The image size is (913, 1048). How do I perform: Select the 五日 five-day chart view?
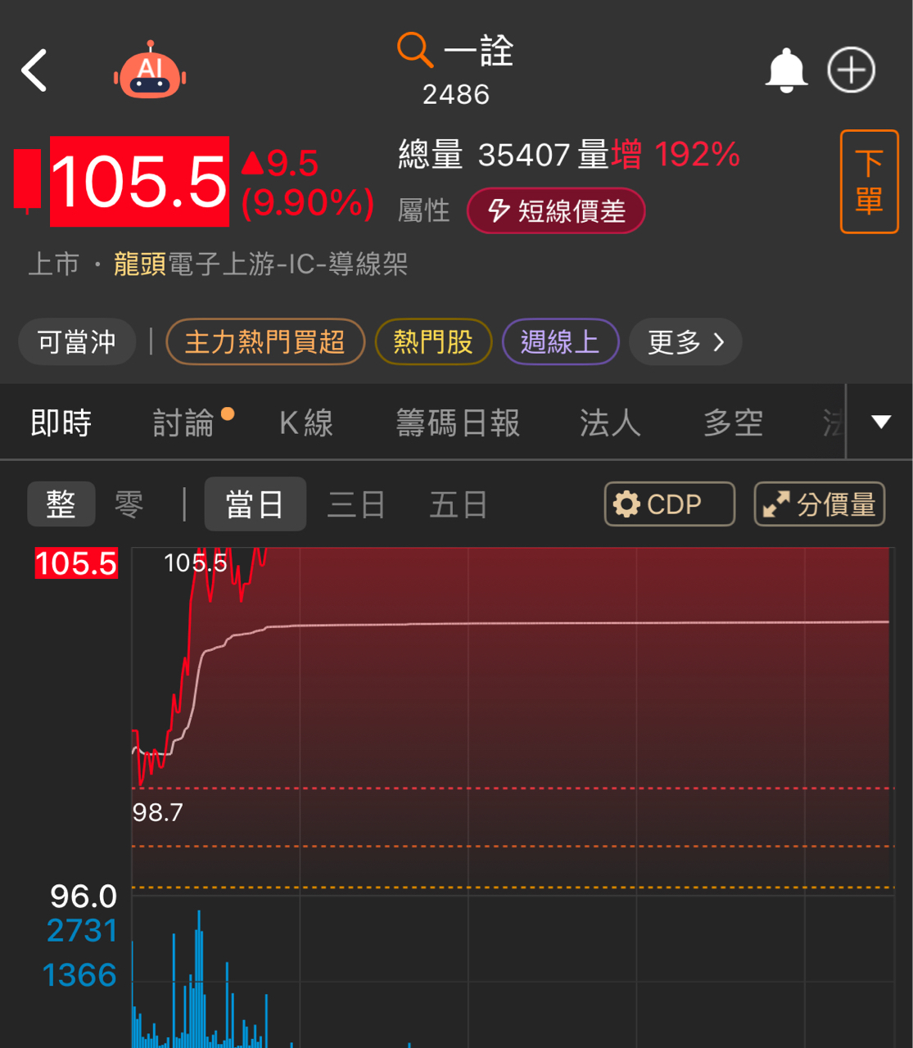[458, 504]
